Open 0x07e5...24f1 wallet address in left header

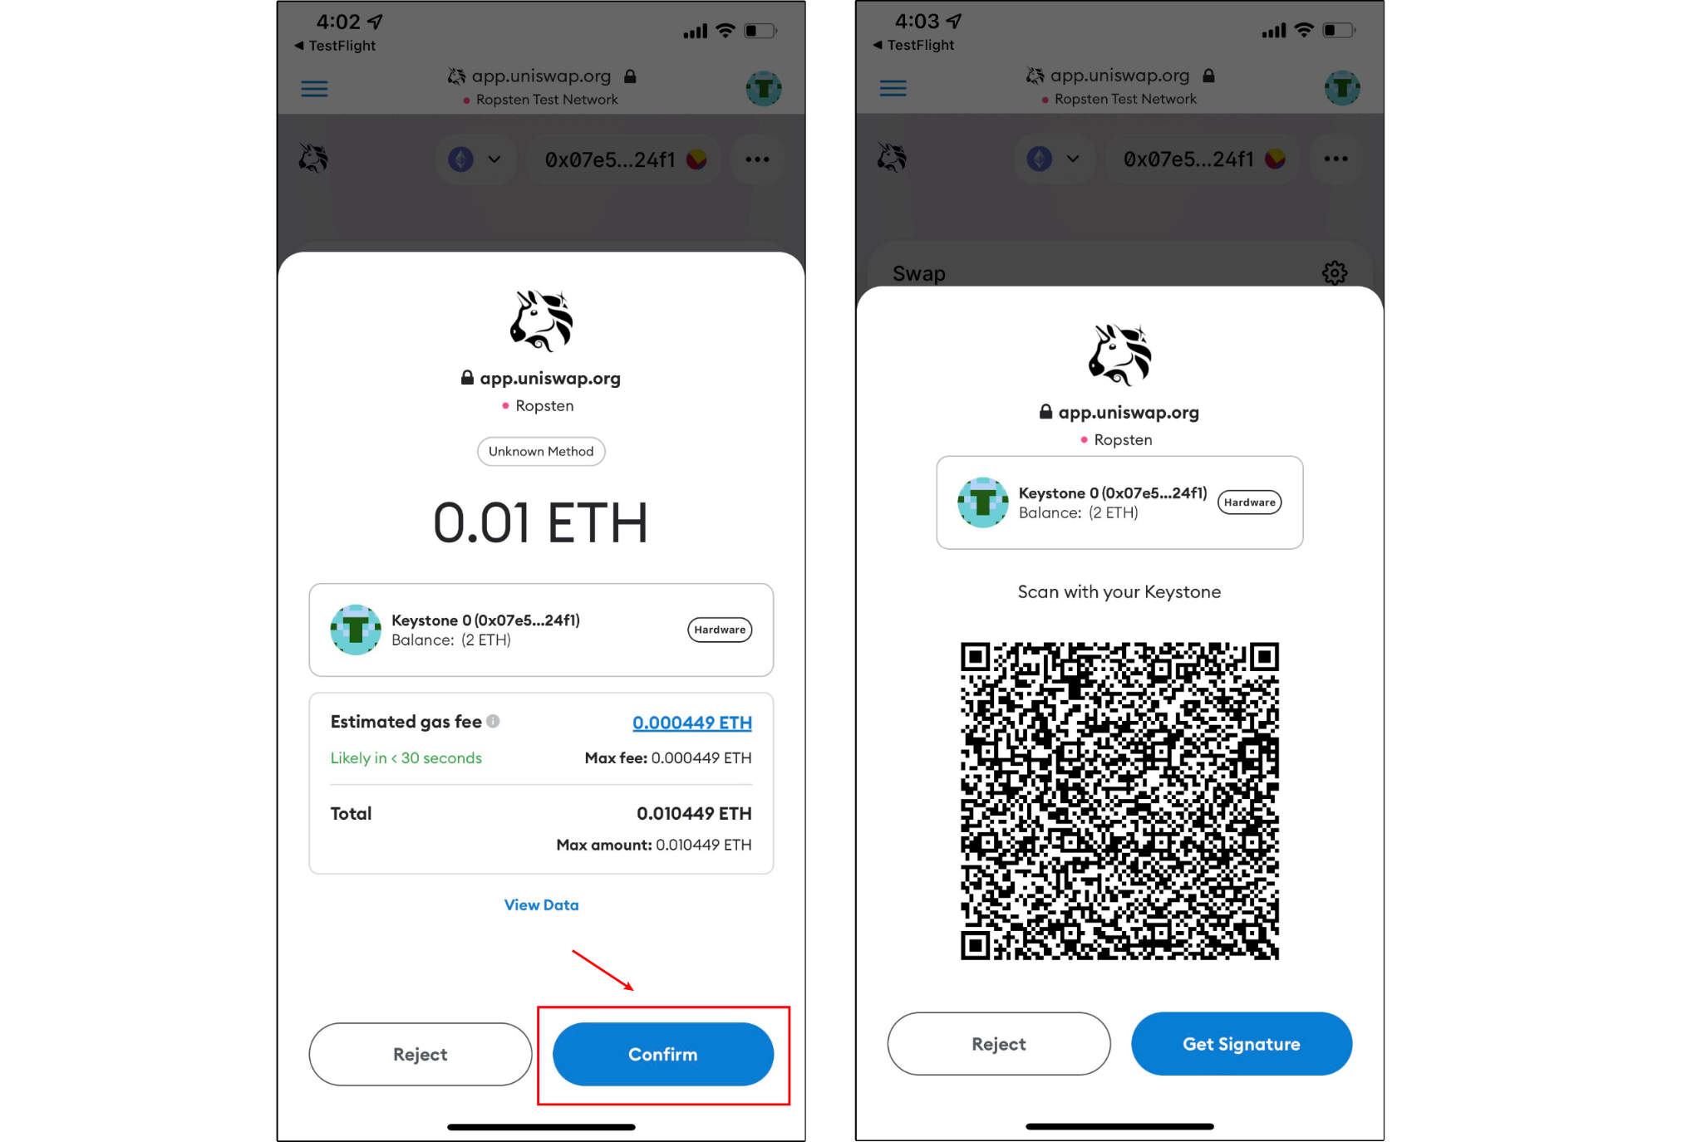[624, 159]
